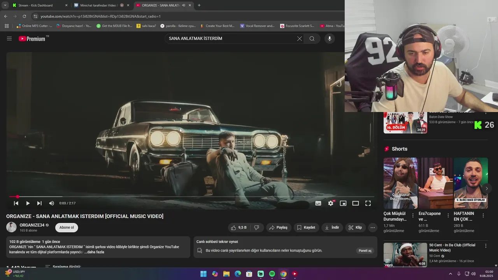Image resolution: width=498 pixels, height=280 pixels.
Task: Open the sahi kaca? bookmark
Action: pyautogui.click(x=146, y=26)
